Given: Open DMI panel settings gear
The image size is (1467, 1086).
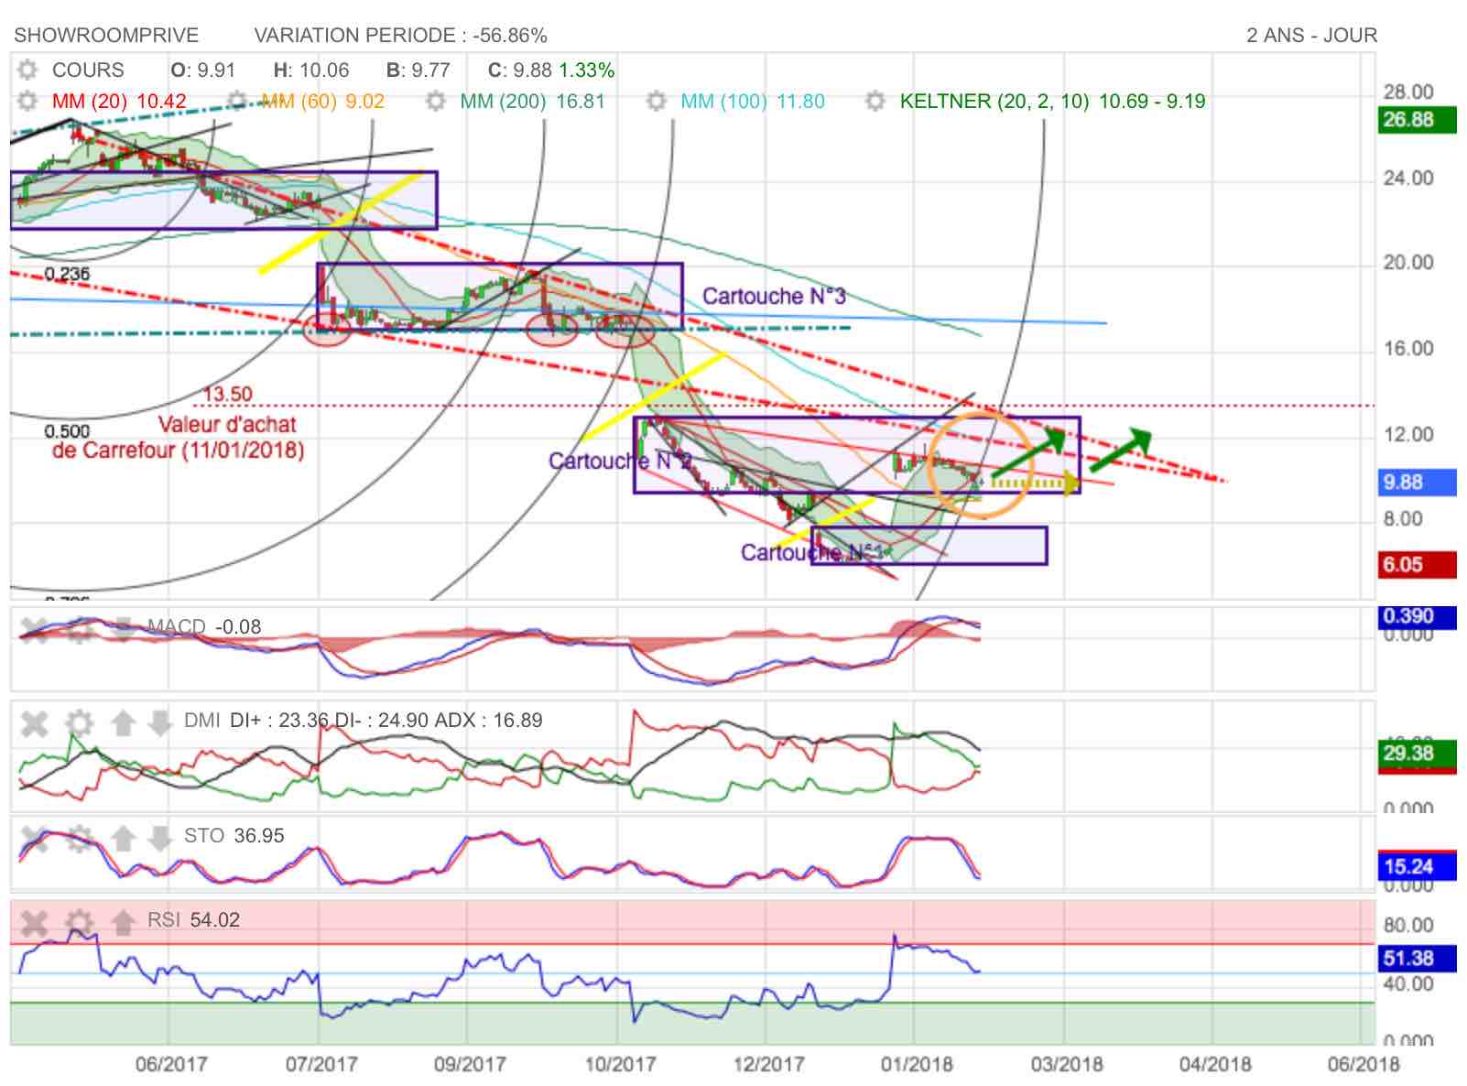Looking at the screenshot, I should [81, 723].
